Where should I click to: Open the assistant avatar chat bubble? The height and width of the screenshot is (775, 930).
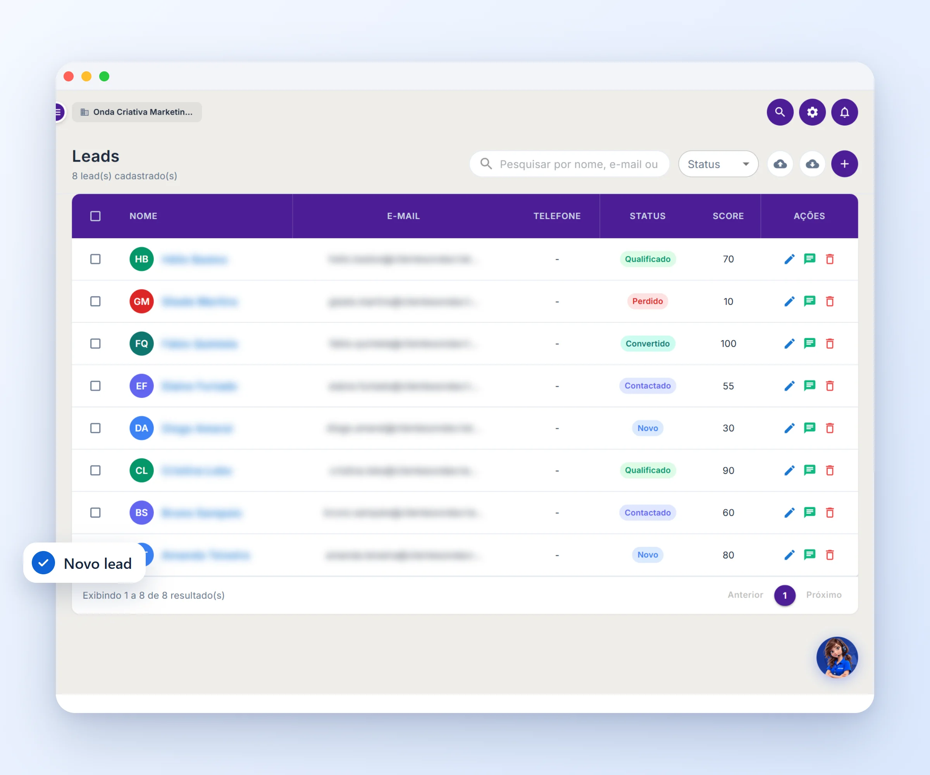tap(837, 658)
